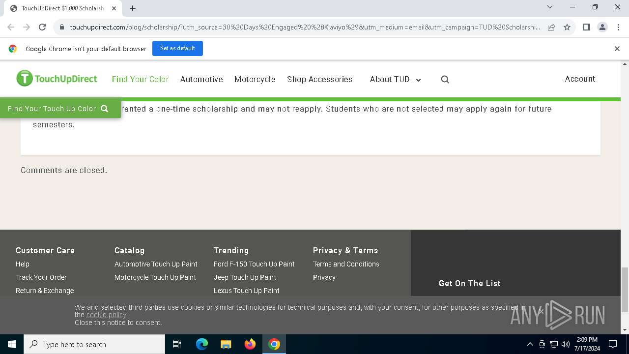Image resolution: width=629 pixels, height=354 pixels.
Task: Launch Firefox from the taskbar
Action: pyautogui.click(x=250, y=344)
